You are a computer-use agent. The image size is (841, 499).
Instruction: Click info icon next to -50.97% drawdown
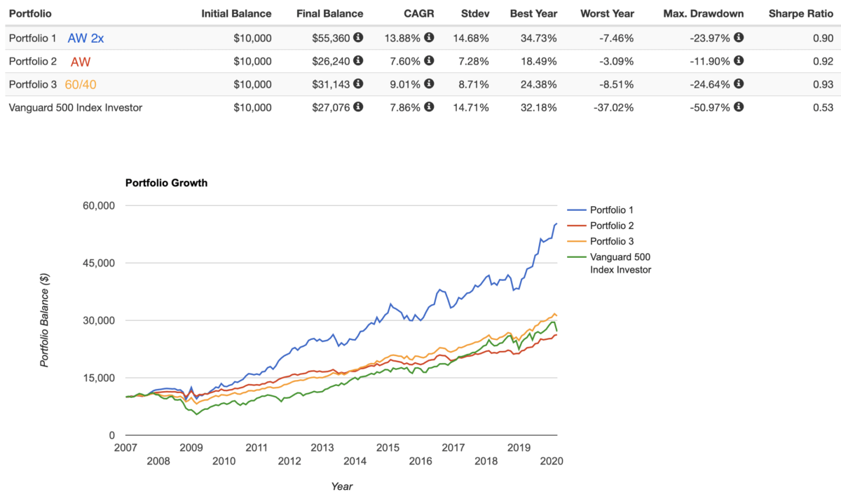739,107
